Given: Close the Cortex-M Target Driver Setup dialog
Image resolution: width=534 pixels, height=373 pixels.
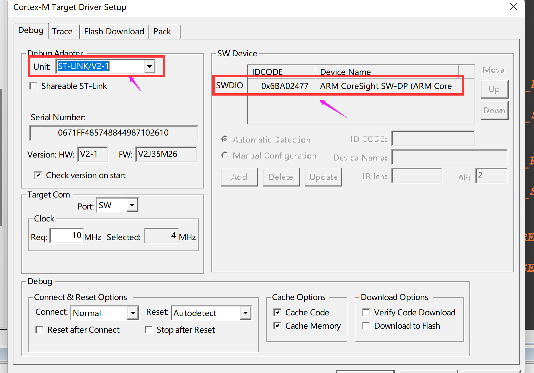Looking at the screenshot, I should pyautogui.click(x=514, y=7).
